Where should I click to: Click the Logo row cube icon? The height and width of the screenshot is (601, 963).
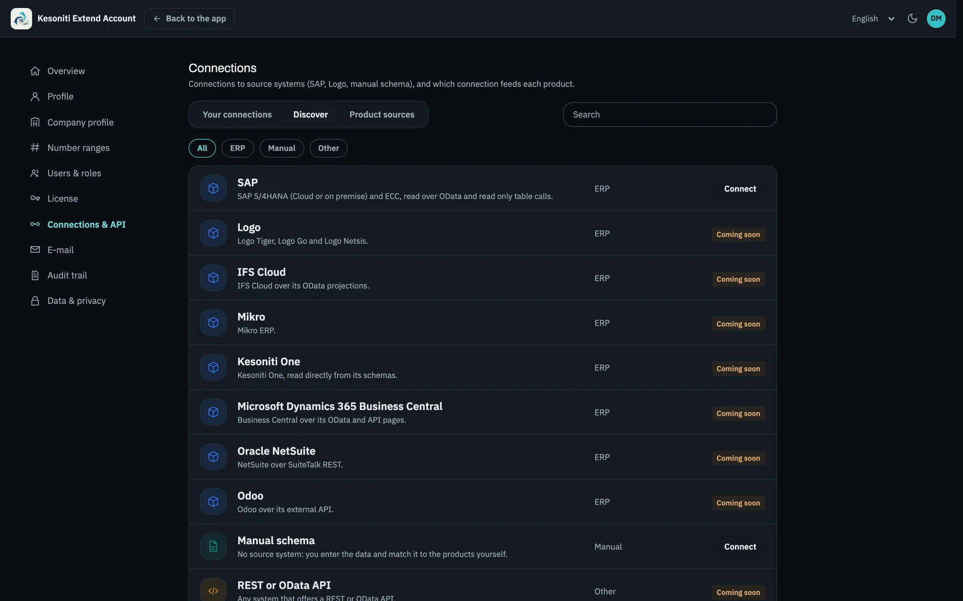pos(213,233)
